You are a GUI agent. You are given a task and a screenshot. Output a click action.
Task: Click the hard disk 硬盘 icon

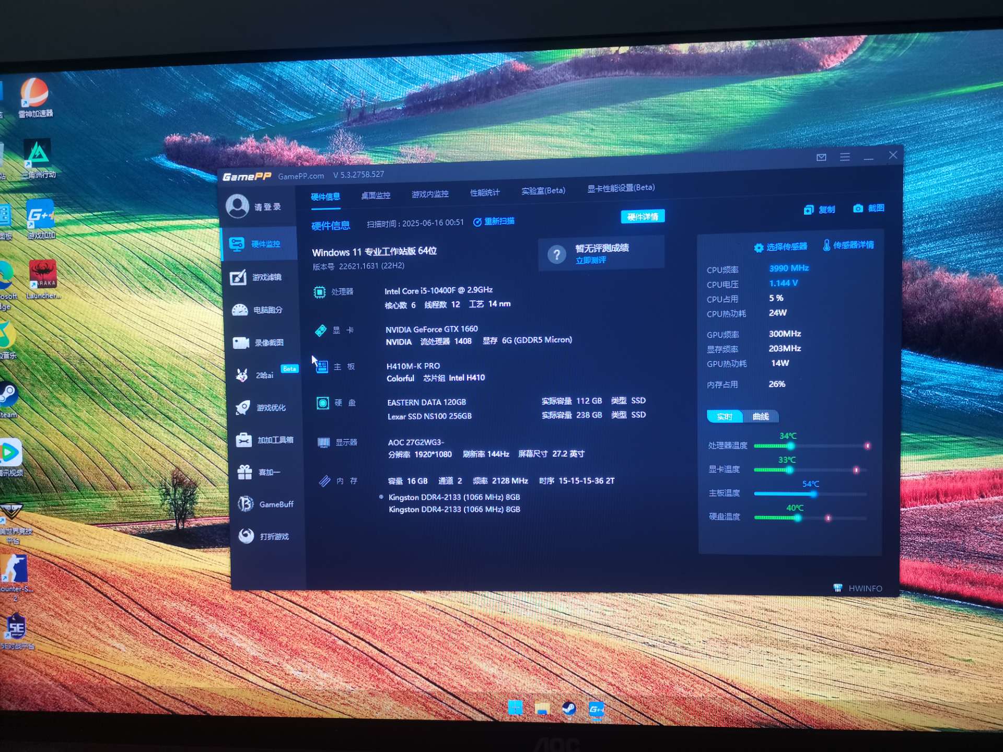tap(323, 403)
